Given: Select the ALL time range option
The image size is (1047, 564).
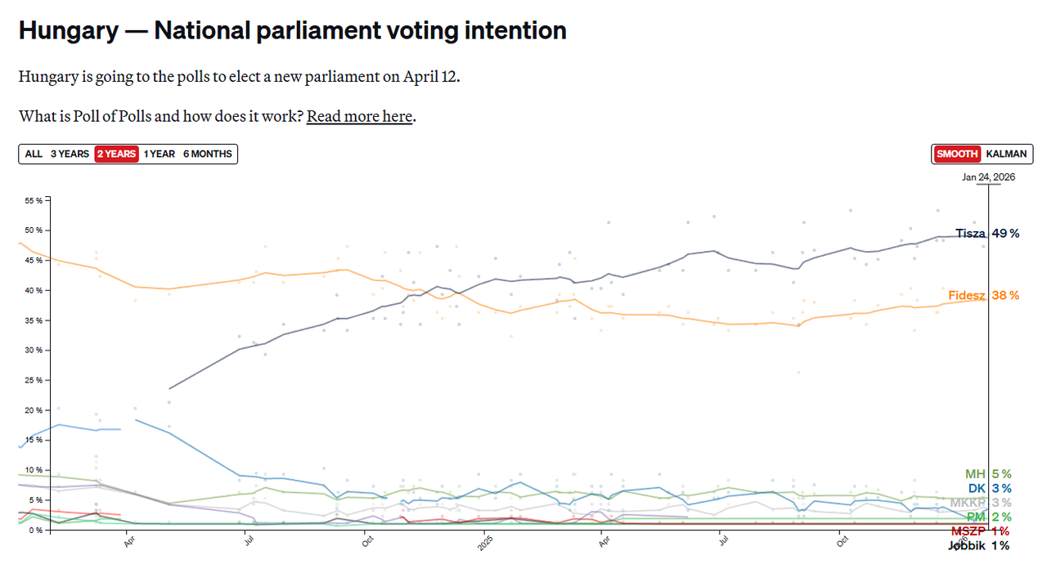Looking at the screenshot, I should pos(34,154).
